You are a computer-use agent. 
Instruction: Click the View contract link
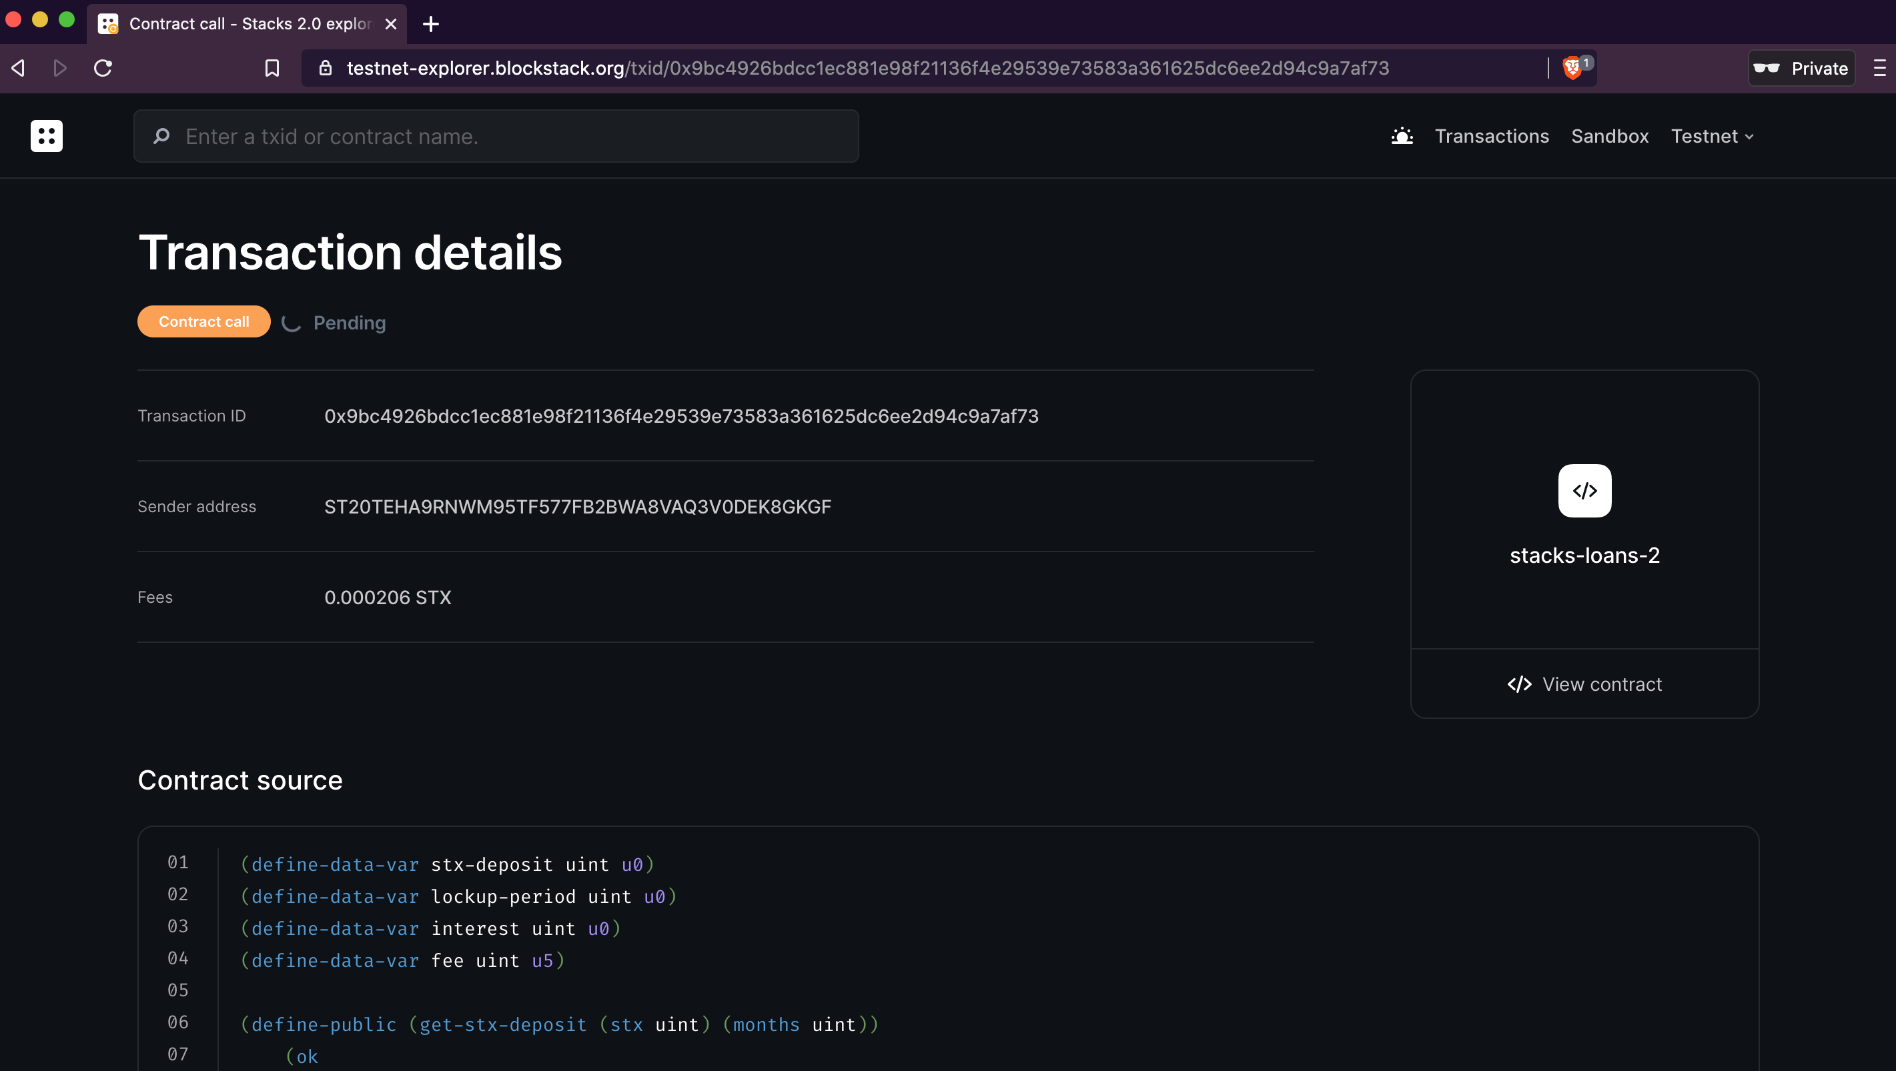coord(1584,684)
